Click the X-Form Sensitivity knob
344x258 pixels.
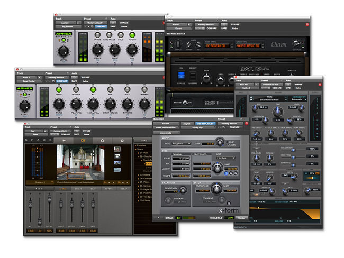click(183, 190)
